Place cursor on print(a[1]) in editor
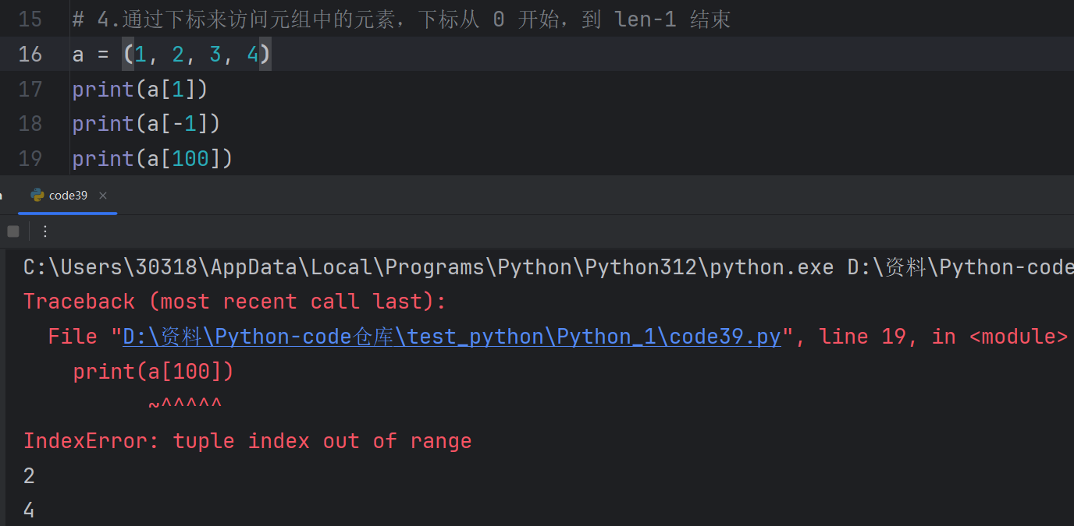Image resolution: width=1074 pixels, height=526 pixels. (x=140, y=90)
